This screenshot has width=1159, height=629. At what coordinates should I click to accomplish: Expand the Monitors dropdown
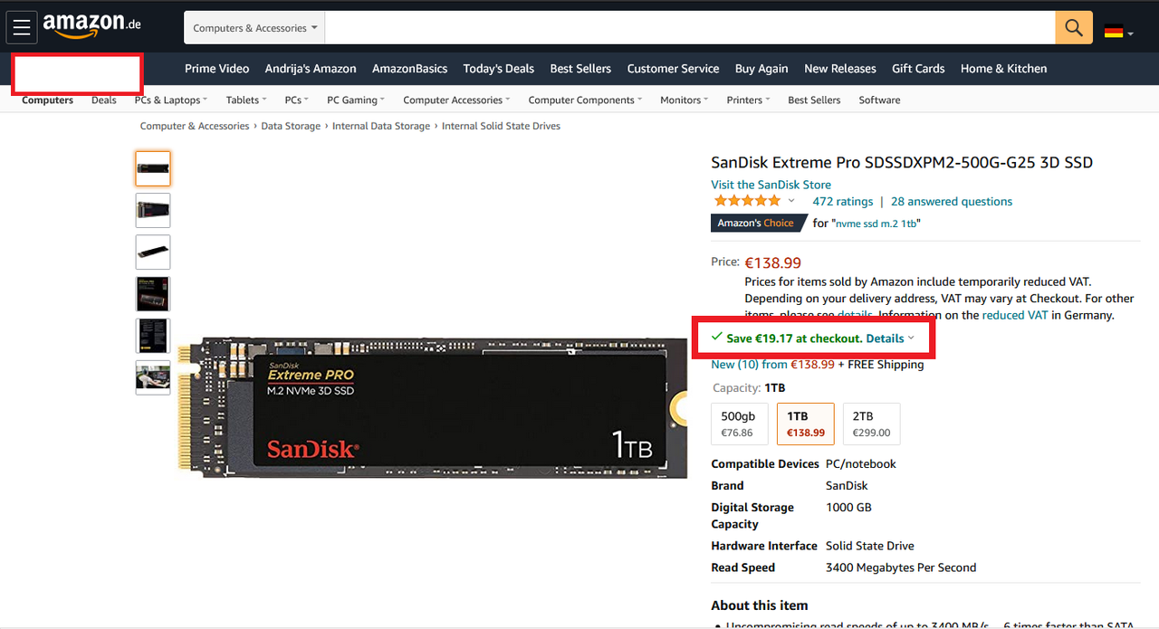(684, 100)
